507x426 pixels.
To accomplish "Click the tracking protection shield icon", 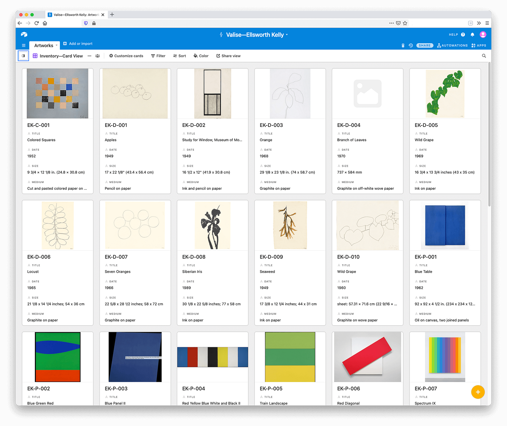I will coord(86,23).
